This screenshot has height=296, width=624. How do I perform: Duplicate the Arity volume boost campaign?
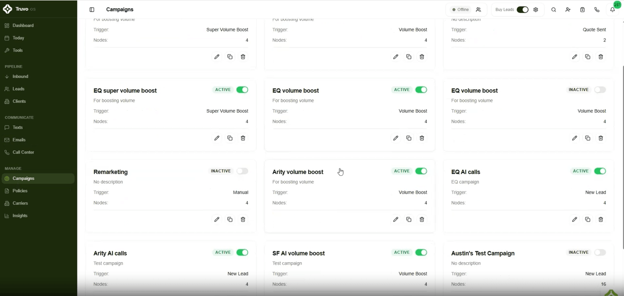[409, 220]
